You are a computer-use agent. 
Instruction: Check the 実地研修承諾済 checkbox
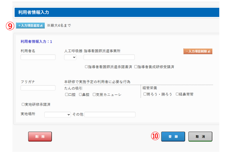pyautogui.click(x=23, y=104)
